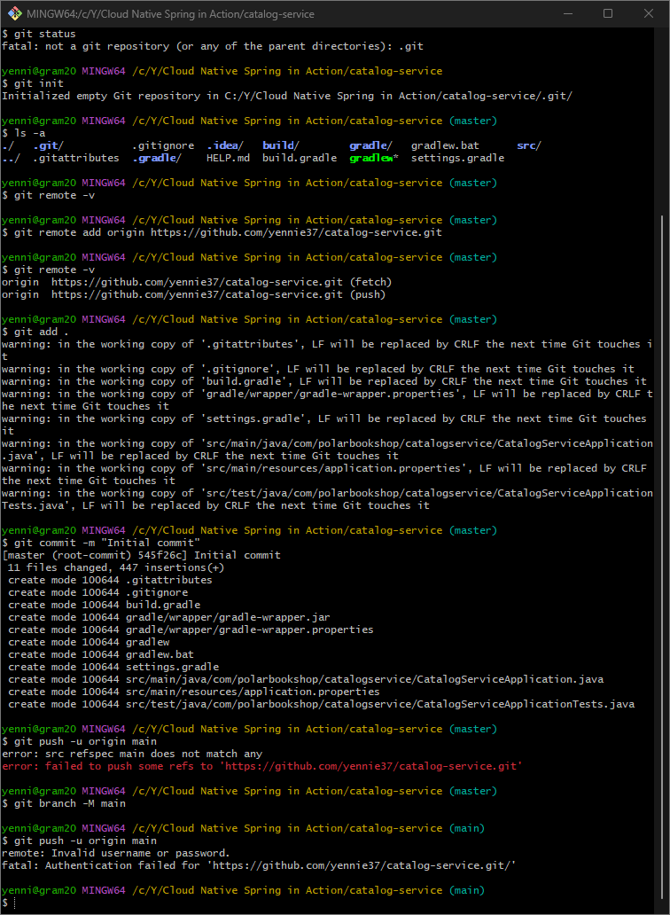The height and width of the screenshot is (915, 670).
Task: Click the 'git commit -m "Initial commit"' command
Action: click(x=101, y=543)
